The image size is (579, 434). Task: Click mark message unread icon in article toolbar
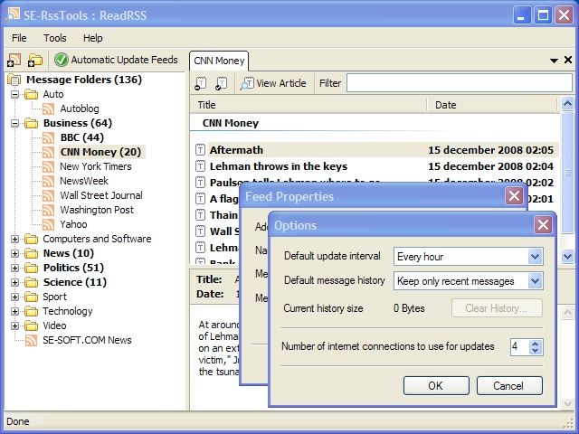(x=201, y=83)
